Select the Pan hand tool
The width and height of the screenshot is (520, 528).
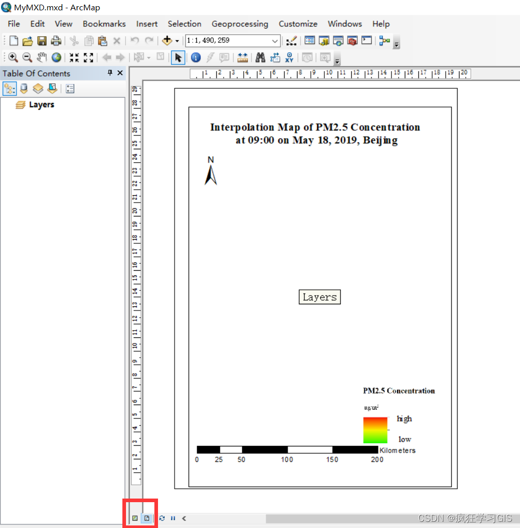click(x=42, y=57)
